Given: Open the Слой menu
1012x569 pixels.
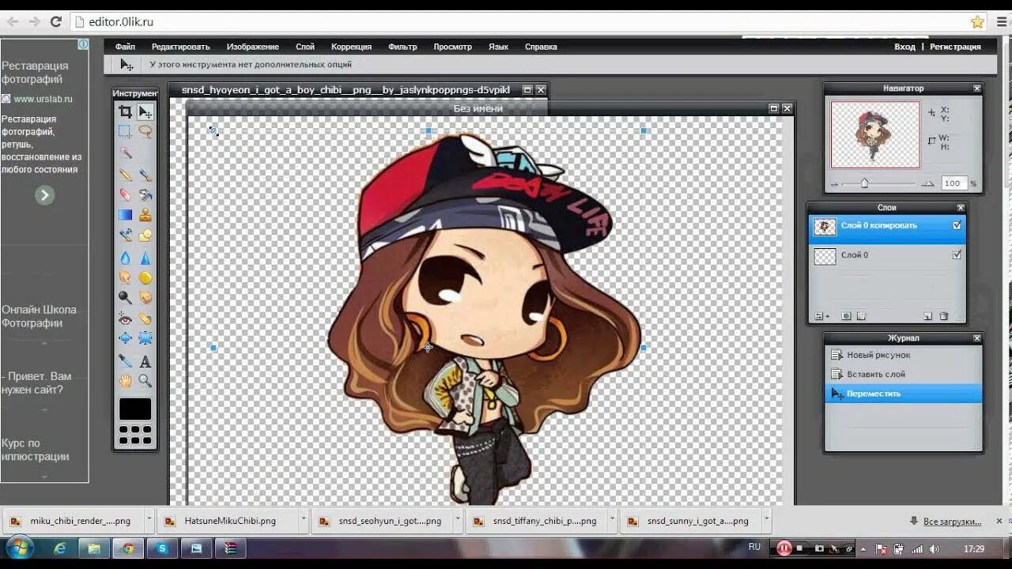Looking at the screenshot, I should click(x=304, y=47).
